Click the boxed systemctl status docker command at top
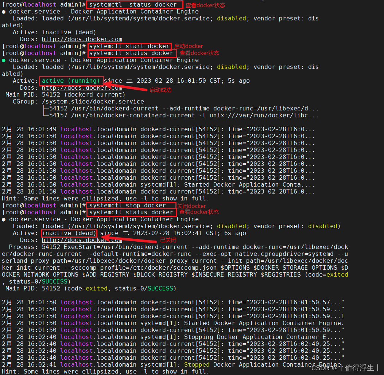384x375 pixels. pos(135,4)
